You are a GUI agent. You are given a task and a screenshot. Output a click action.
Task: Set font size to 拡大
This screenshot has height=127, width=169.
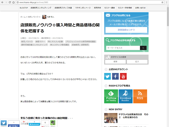click(x=137, y=61)
